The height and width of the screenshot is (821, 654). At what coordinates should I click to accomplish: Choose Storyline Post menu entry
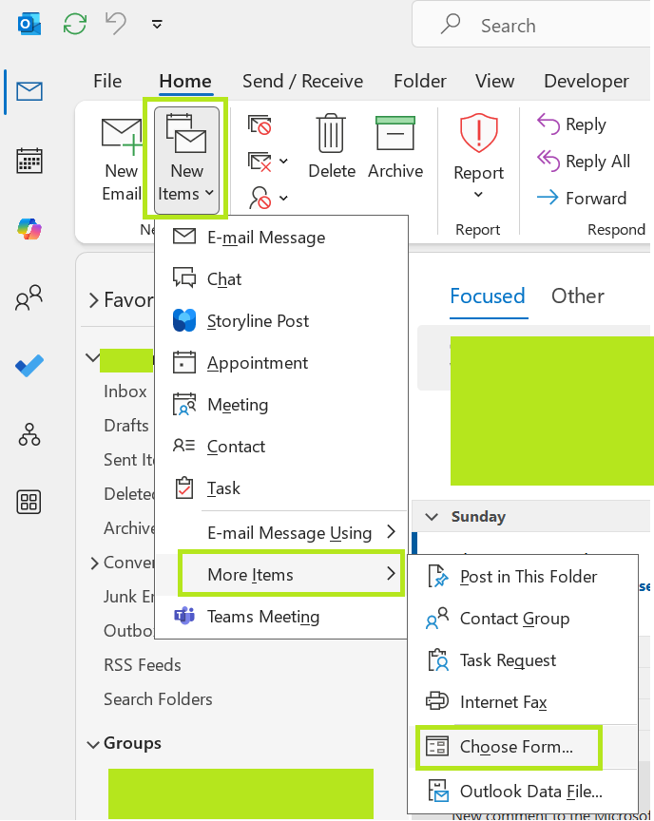click(281, 321)
